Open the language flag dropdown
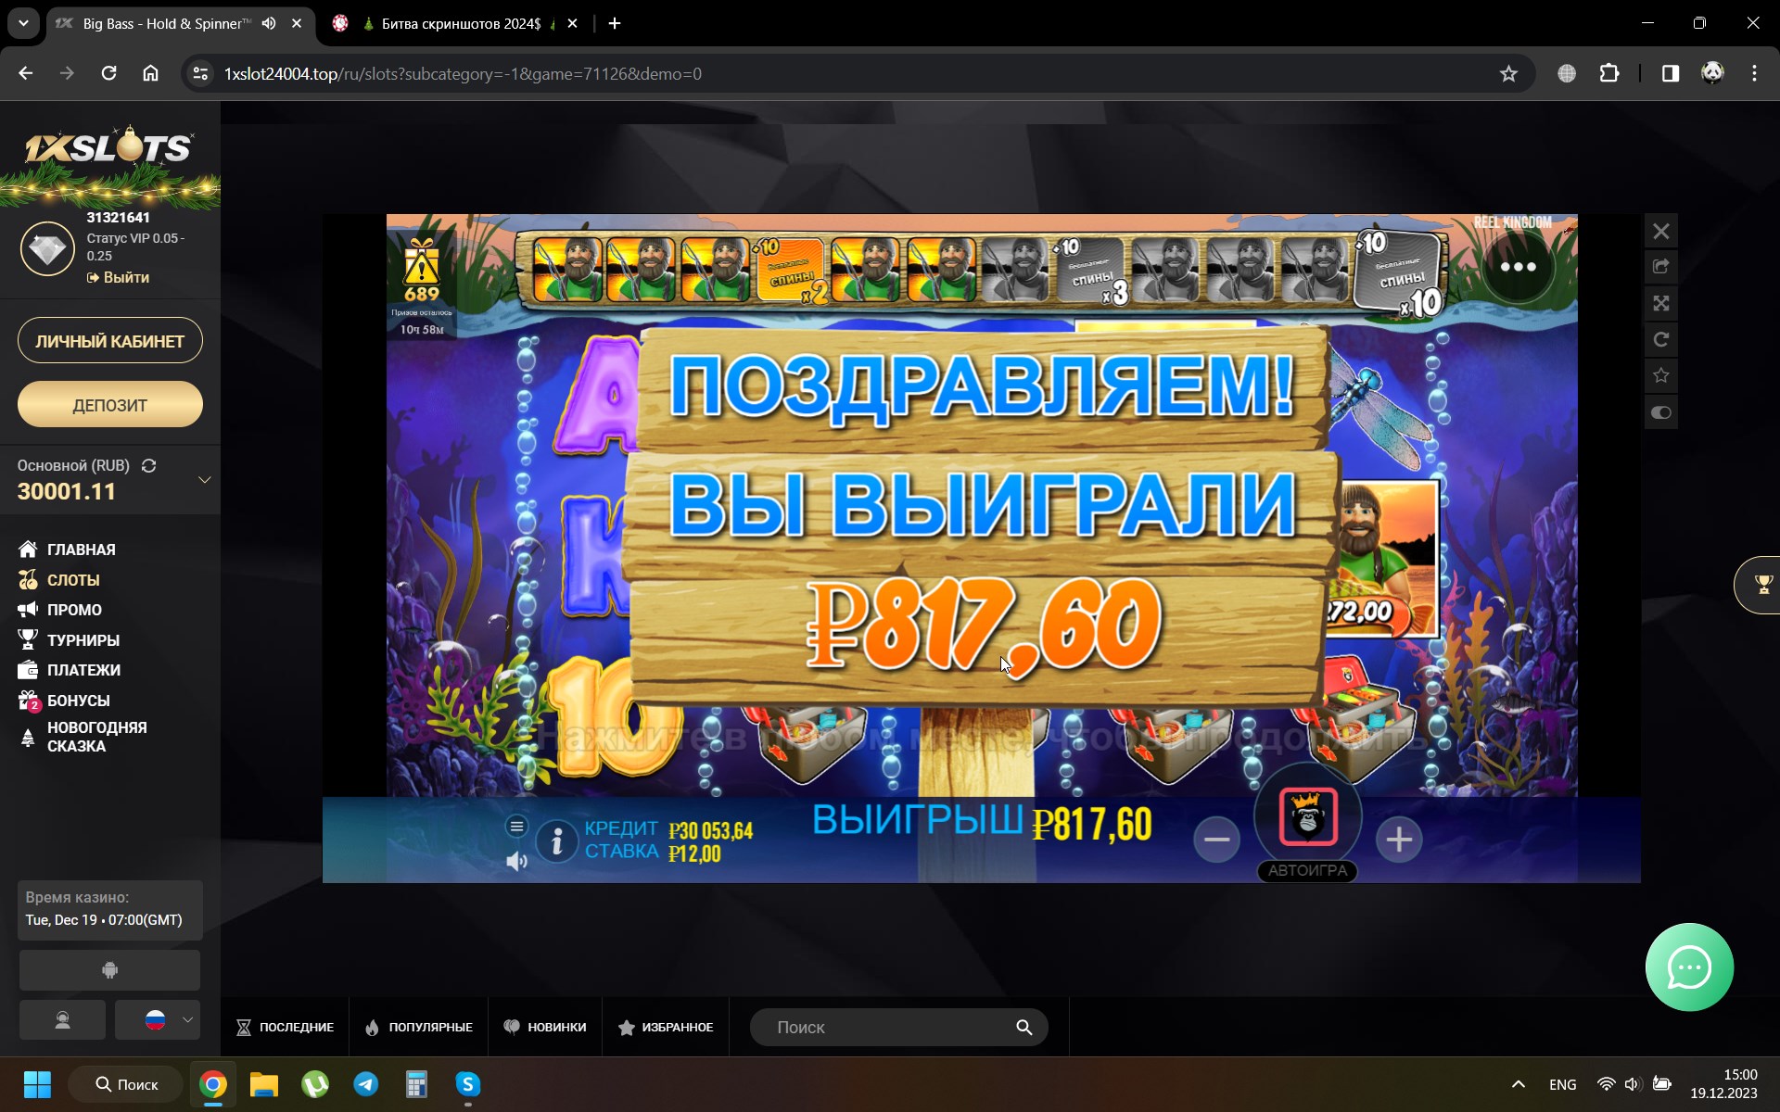This screenshot has height=1112, width=1780. pyautogui.click(x=158, y=1020)
